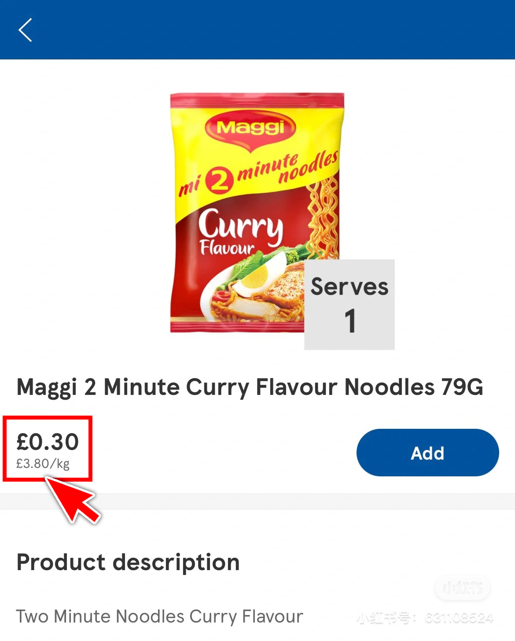
Task: Click the red arrow pointer annotation
Action: pos(74,501)
